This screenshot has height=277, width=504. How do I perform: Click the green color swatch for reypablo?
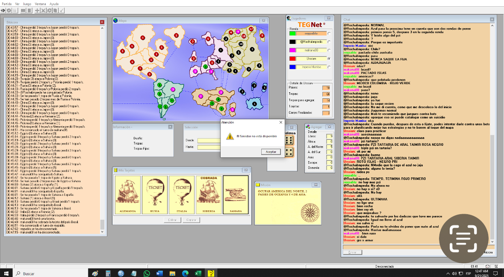[292, 33]
